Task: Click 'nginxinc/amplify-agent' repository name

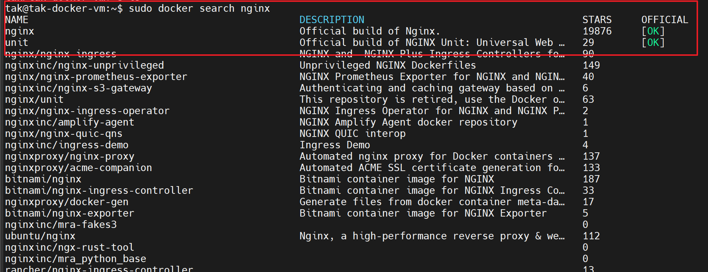Action: tap(70, 122)
